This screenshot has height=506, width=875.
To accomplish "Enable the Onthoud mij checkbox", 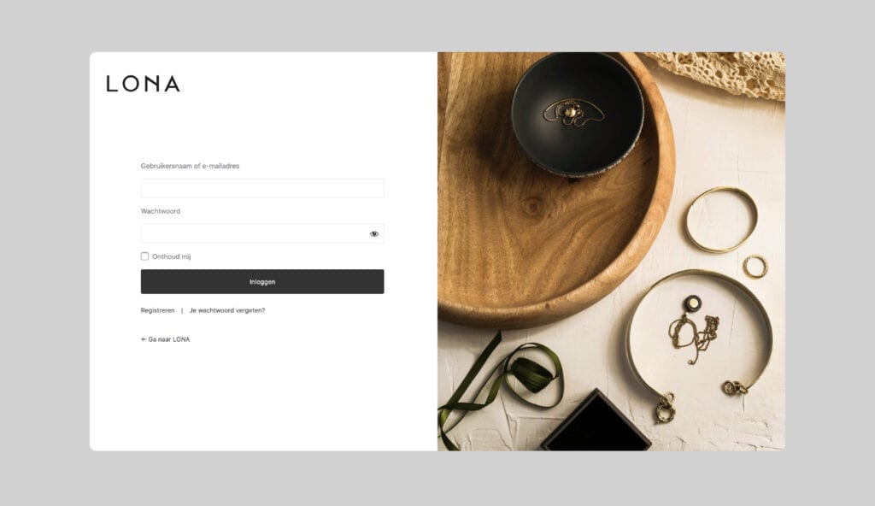I will (x=144, y=256).
